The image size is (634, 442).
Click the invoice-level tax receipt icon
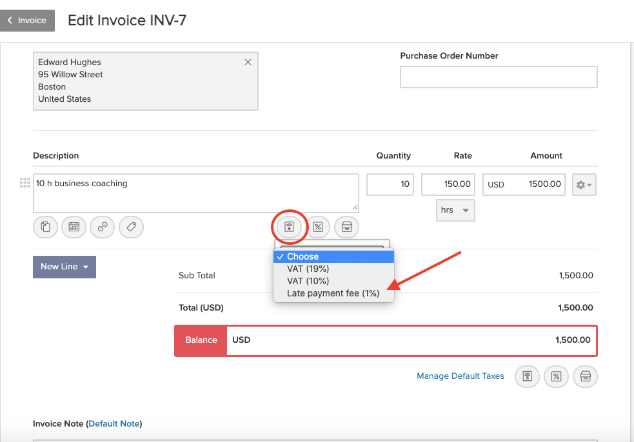527,376
